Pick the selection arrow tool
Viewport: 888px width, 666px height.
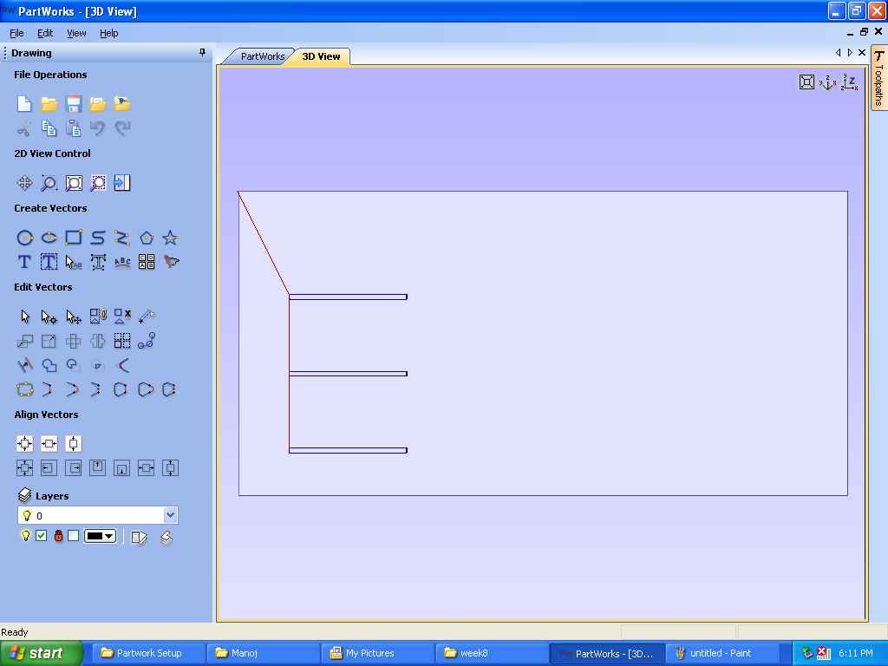(24, 317)
